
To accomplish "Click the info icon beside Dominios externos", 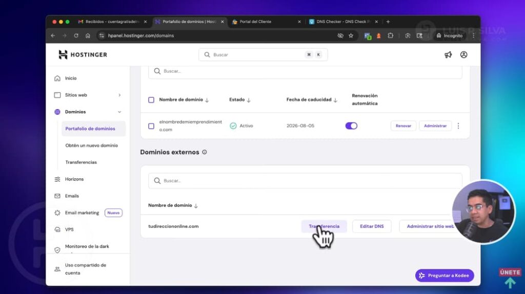I will point(204,152).
